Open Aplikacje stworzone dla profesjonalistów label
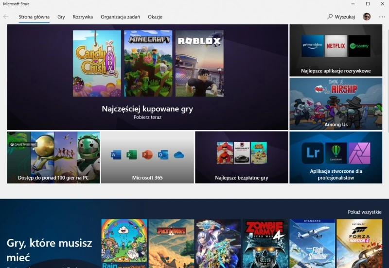Screen dimensions: 389x268 pyautogui.click(x=336, y=174)
